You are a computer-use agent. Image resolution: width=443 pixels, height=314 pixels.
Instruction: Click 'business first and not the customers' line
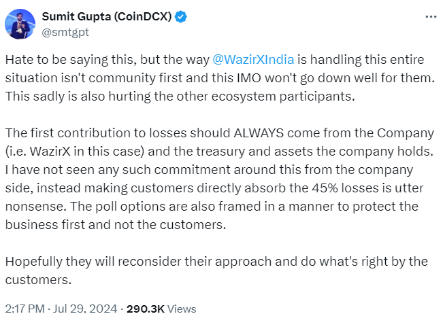tap(116, 225)
